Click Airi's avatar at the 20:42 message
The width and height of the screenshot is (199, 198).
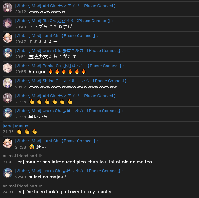(x=7, y=8)
